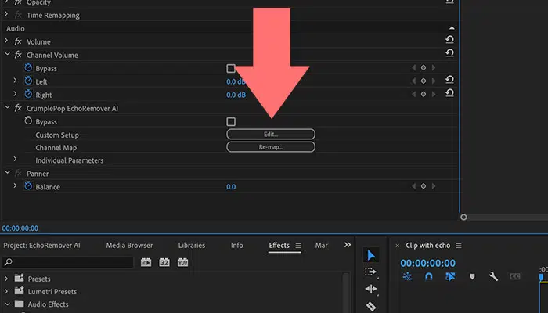The width and height of the screenshot is (548, 313).
Task: Expand the Lumetri Presets folder
Action: (6, 291)
